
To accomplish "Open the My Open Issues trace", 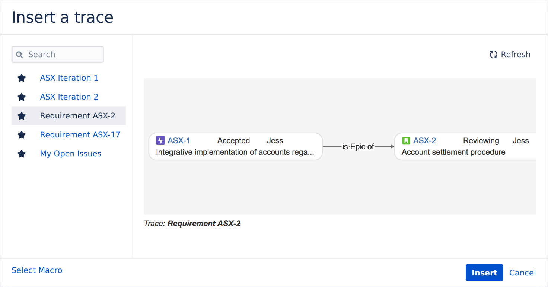I will click(x=71, y=154).
